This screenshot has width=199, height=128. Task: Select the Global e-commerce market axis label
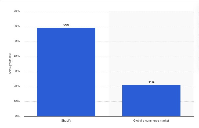[151, 121]
